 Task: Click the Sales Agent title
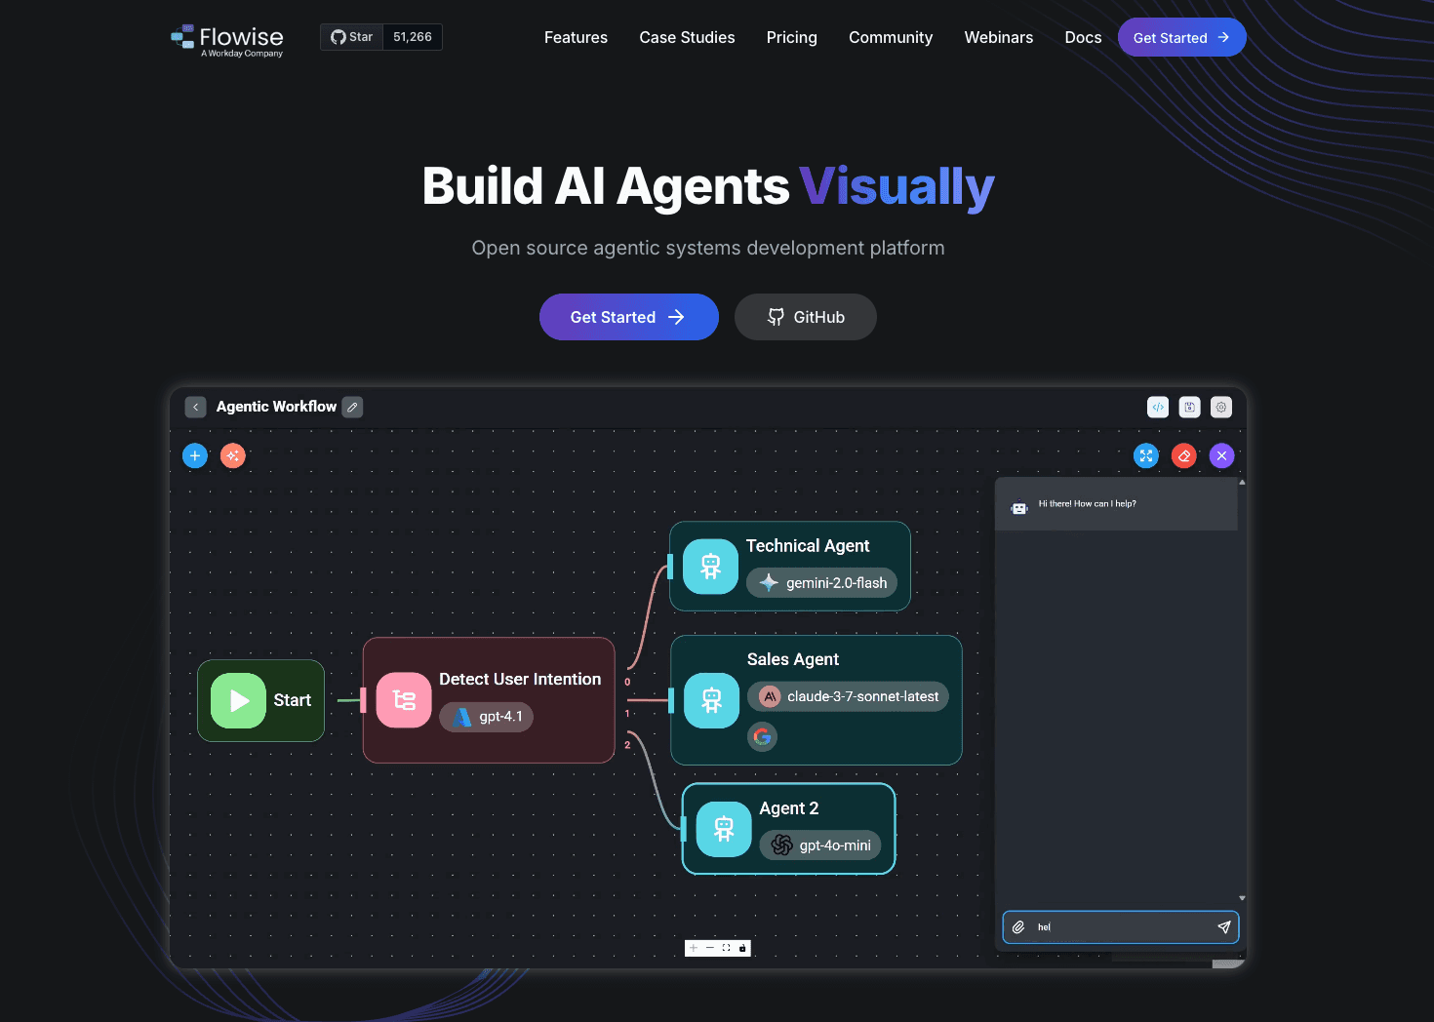pyautogui.click(x=793, y=659)
